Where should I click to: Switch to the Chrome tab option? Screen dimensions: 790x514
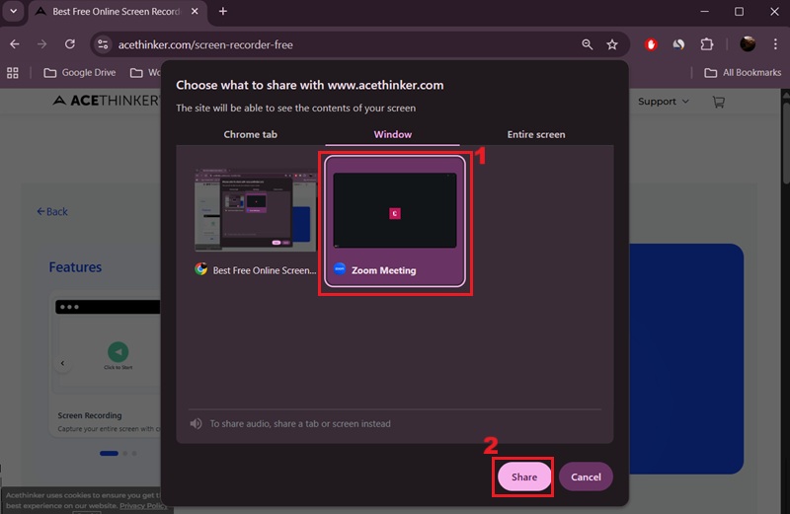point(250,134)
